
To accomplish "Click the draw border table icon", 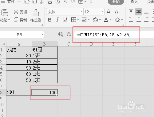I will point(84,20).
